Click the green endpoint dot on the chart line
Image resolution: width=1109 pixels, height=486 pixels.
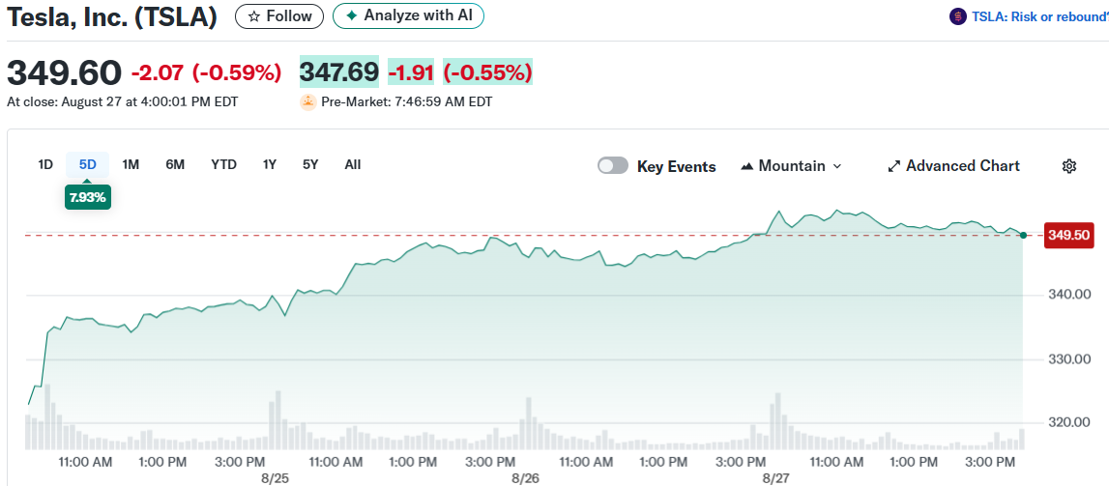[1023, 235]
